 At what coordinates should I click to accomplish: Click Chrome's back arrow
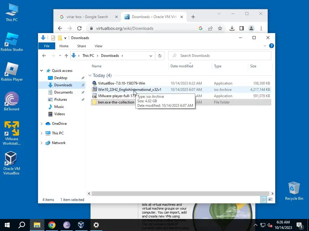coord(60,28)
